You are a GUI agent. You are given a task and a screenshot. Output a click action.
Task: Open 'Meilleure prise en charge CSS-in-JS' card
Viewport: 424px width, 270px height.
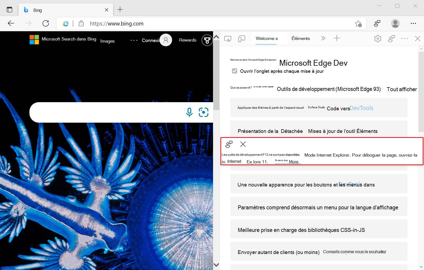[319, 229]
